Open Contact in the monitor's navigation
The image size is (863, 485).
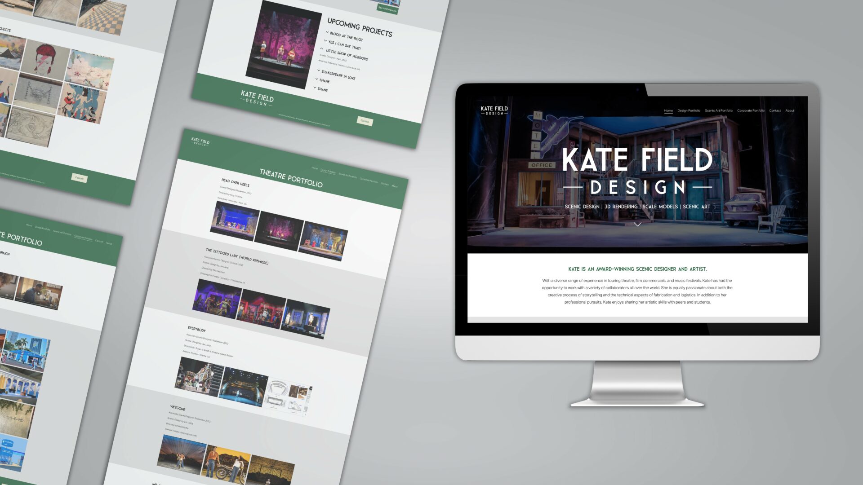(x=775, y=110)
